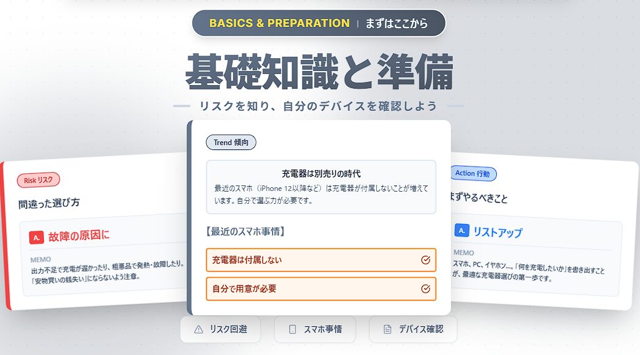
Task: Click the blue Action 行動 tag
Action: click(472, 173)
